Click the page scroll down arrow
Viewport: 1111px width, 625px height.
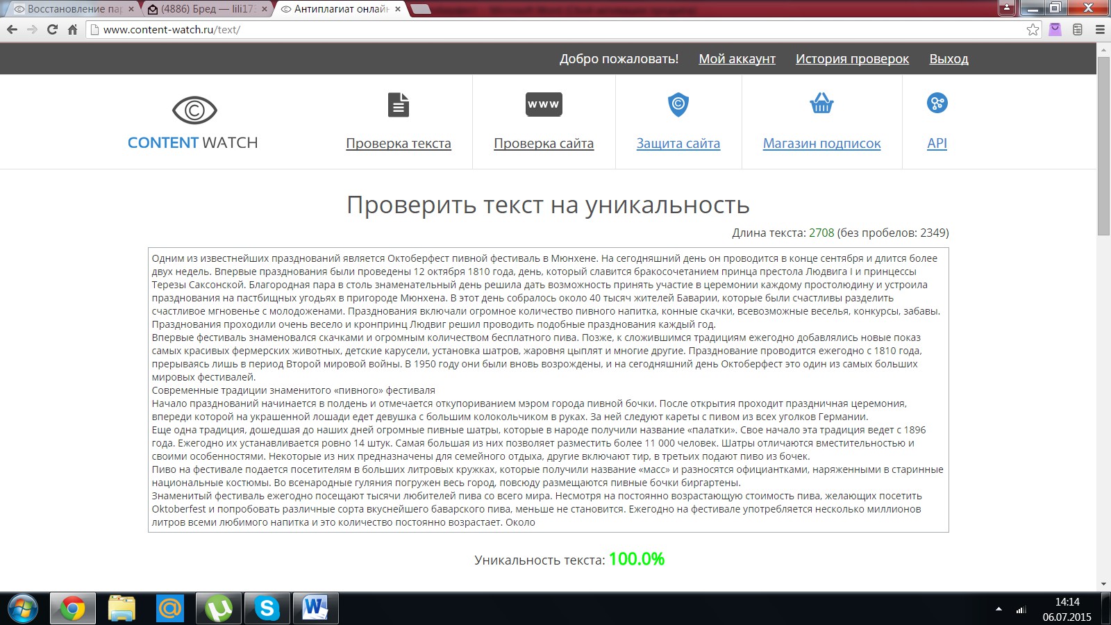1103,585
